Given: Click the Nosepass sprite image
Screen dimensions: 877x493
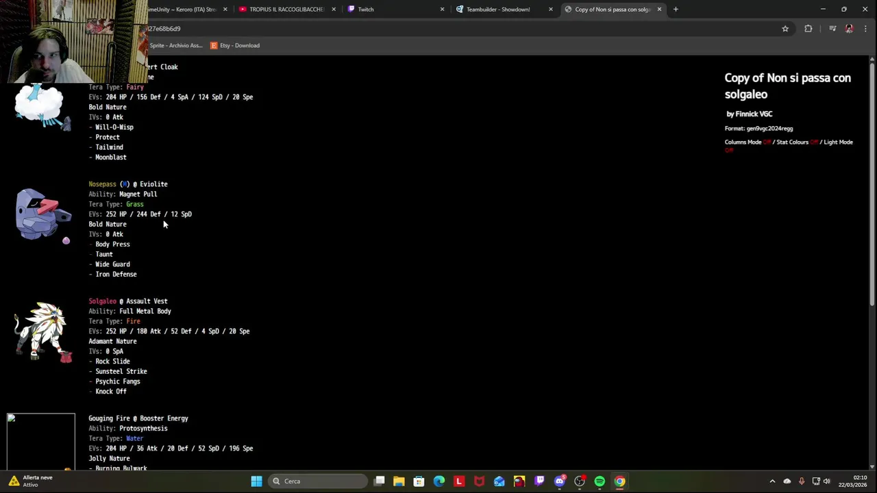Looking at the screenshot, I should coord(42,214).
